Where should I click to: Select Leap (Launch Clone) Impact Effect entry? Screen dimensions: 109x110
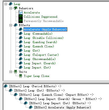[56, 95]
